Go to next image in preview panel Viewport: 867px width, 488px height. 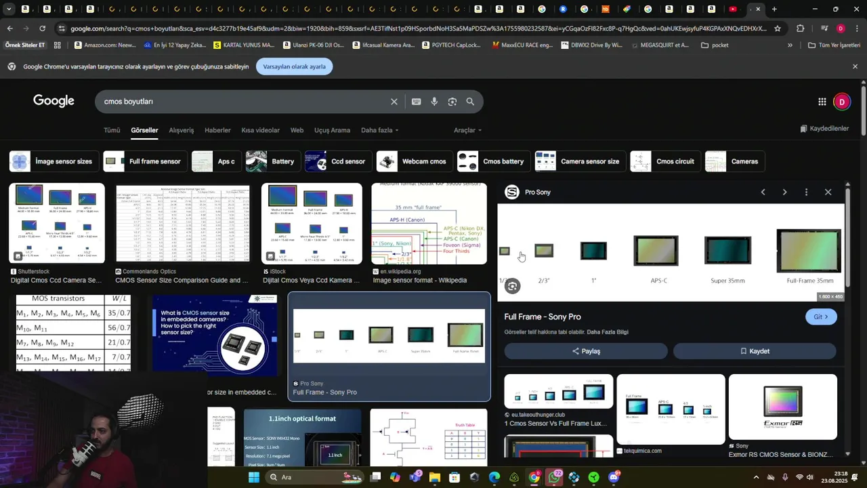coord(784,192)
